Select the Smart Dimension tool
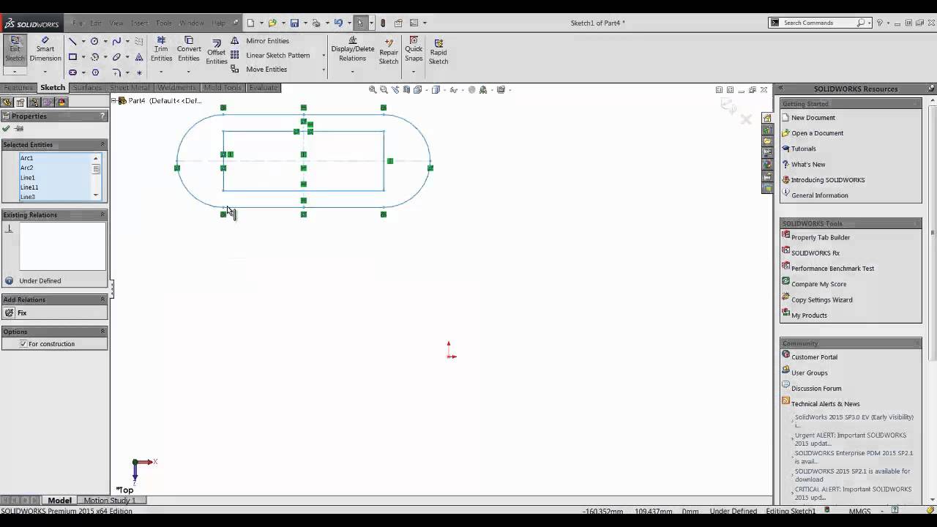The height and width of the screenshot is (527, 937). pyautogui.click(x=45, y=48)
